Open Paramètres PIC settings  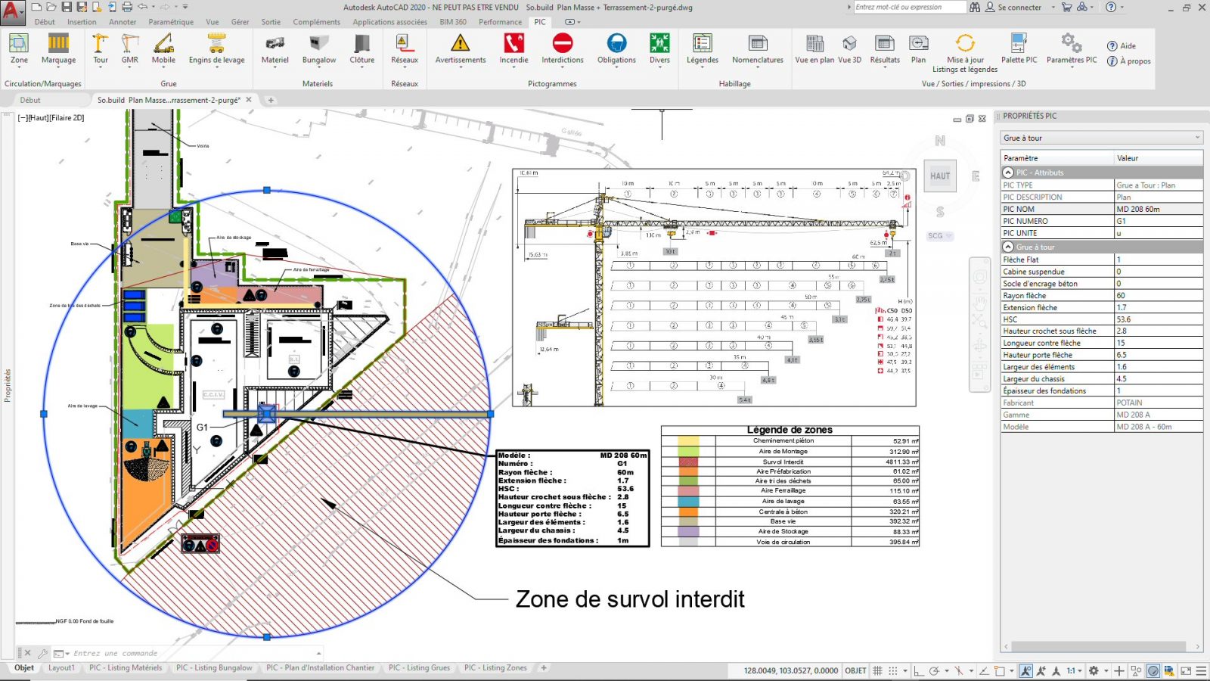[x=1072, y=49]
